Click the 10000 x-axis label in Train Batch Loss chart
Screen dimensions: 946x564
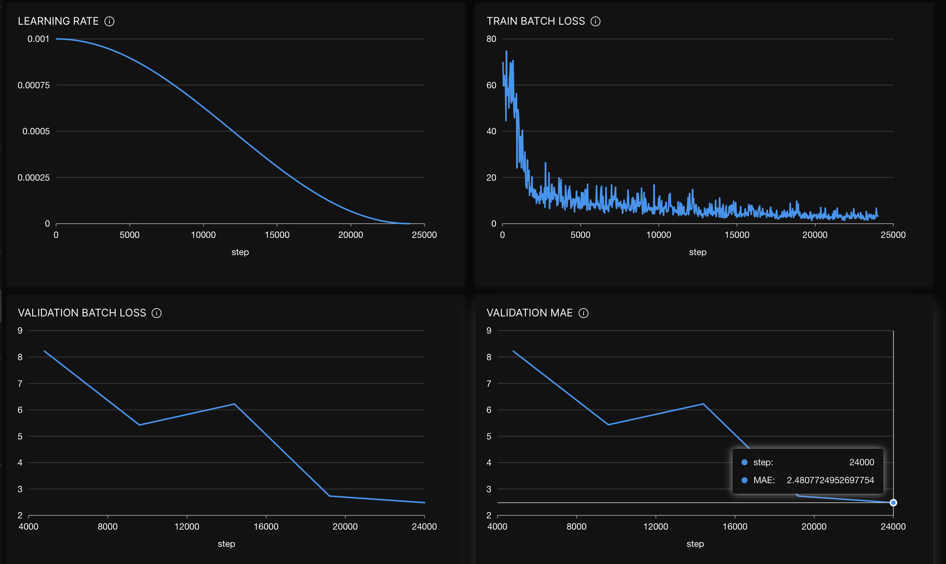pos(659,235)
